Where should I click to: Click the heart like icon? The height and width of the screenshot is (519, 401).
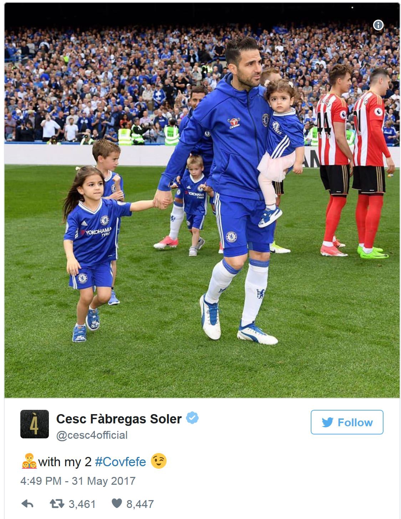click(117, 503)
